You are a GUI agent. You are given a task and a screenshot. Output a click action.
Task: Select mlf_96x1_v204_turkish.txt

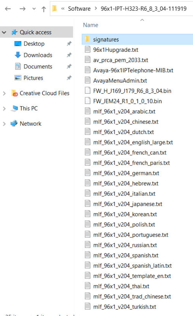125,307
